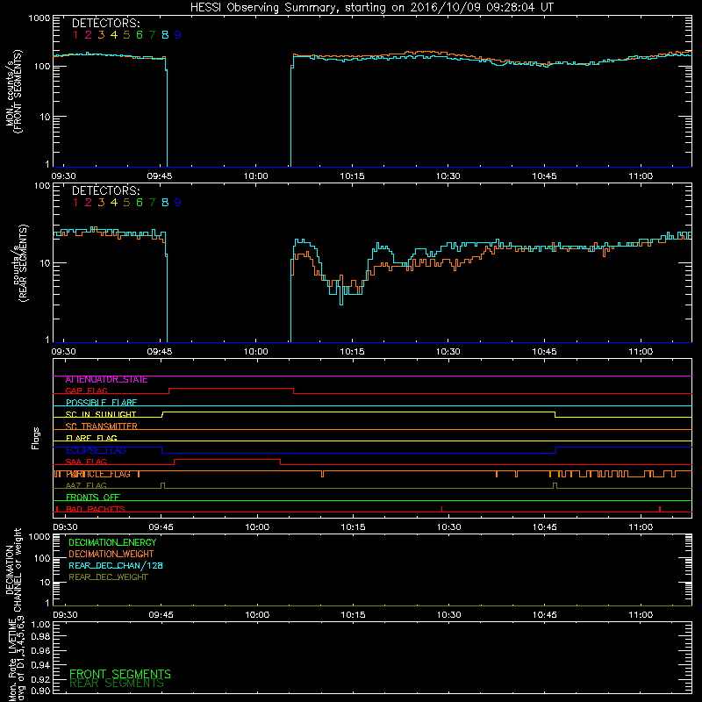702x702 pixels.
Task: Click the 09:30 tick label under the Flags plot
Action: (65, 527)
